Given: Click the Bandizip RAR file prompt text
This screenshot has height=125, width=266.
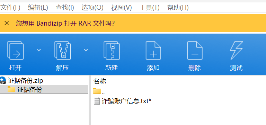Looking at the screenshot, I should (65, 23).
